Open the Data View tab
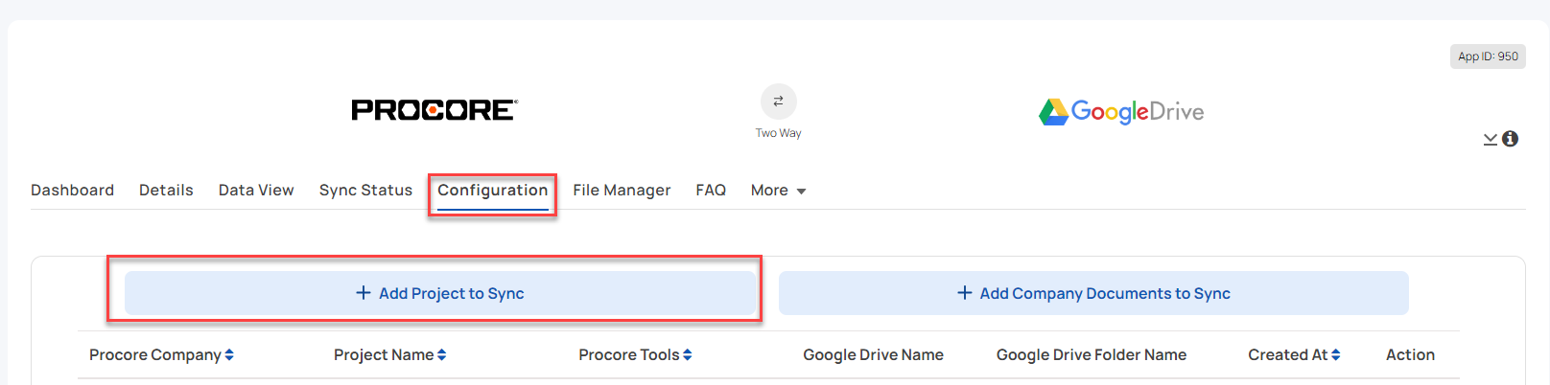 click(256, 191)
